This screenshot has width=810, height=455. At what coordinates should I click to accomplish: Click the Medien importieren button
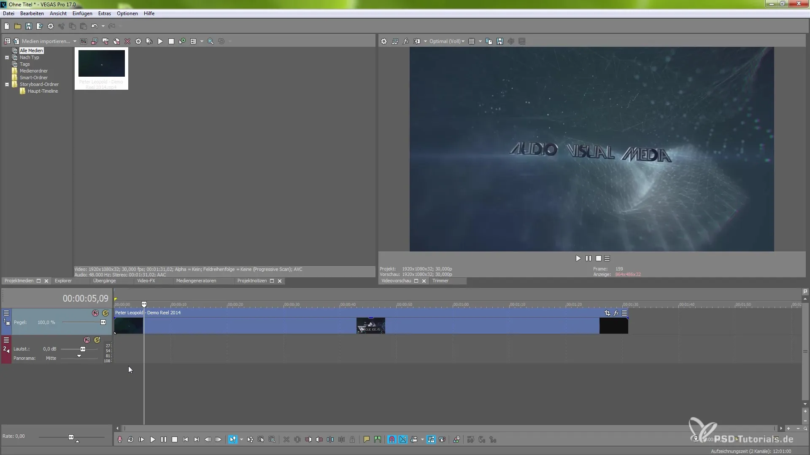pos(41,41)
